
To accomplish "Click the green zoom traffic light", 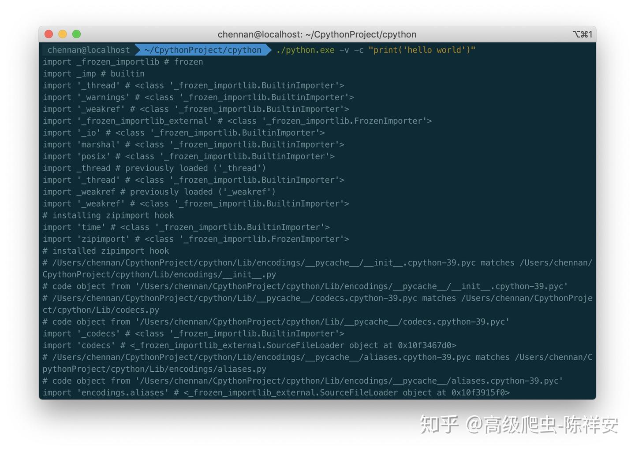I will click(77, 34).
